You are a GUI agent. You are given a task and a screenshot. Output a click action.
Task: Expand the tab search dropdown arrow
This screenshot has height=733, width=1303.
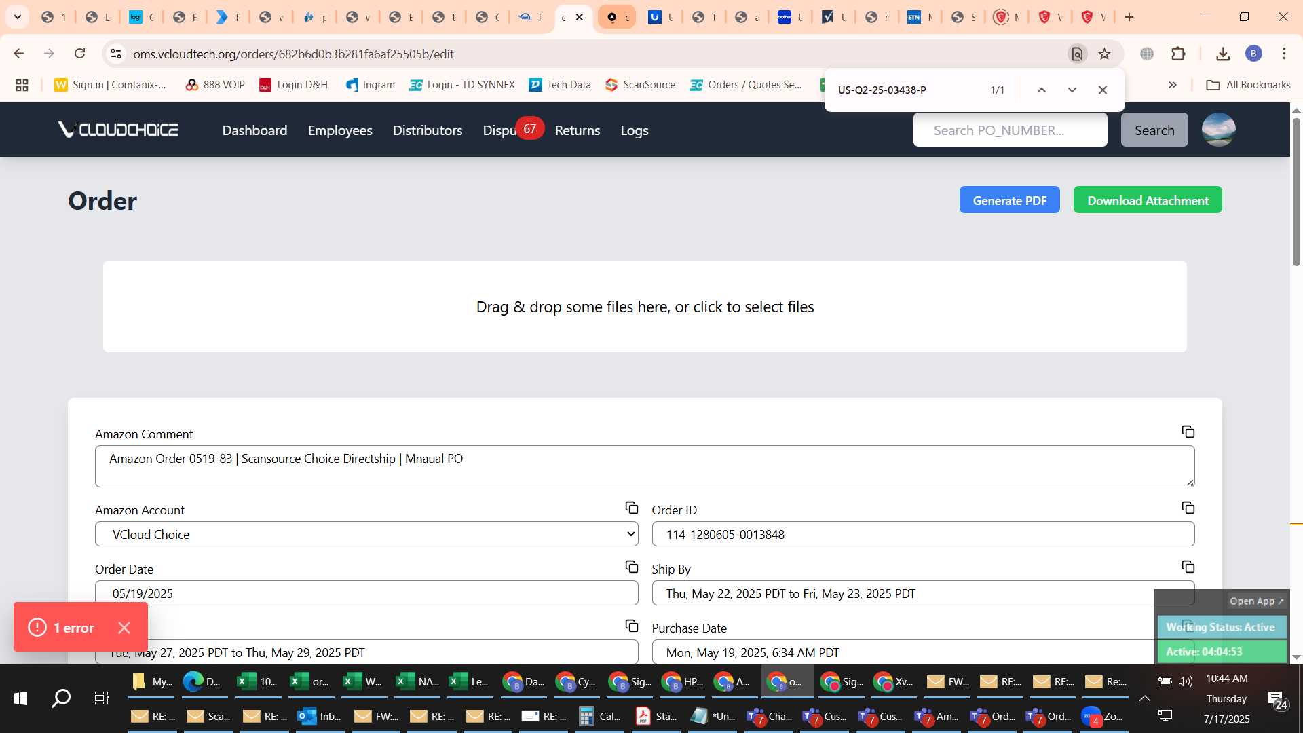tap(18, 17)
